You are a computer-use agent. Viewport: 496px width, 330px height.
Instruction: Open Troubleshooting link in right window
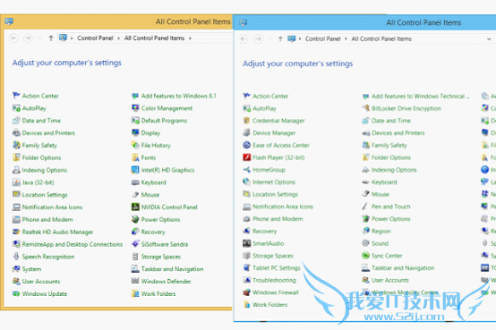click(274, 280)
